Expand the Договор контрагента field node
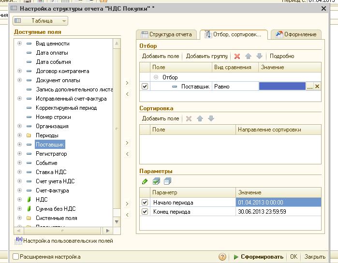 click(20, 71)
